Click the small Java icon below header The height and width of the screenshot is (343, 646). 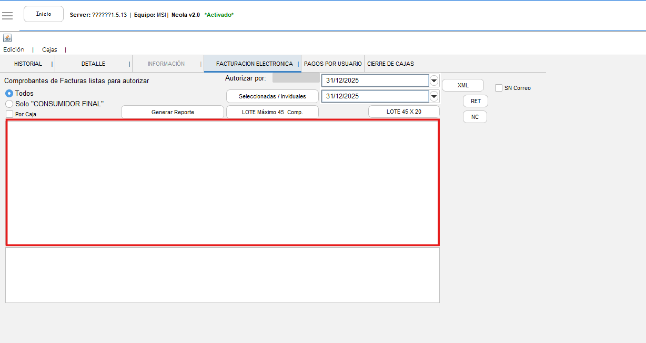pos(7,38)
